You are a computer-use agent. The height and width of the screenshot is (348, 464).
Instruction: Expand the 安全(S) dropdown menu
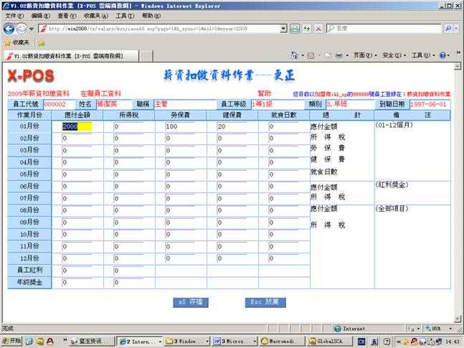391,55
